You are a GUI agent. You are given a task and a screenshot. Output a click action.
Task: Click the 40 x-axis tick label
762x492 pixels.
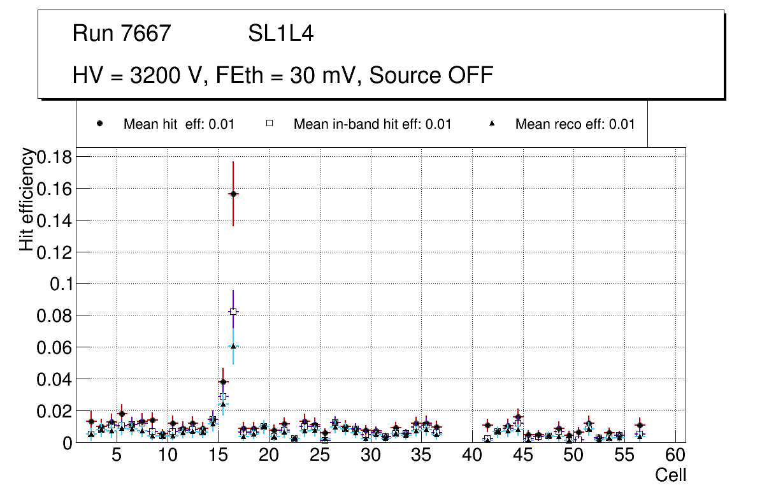pos(472,456)
